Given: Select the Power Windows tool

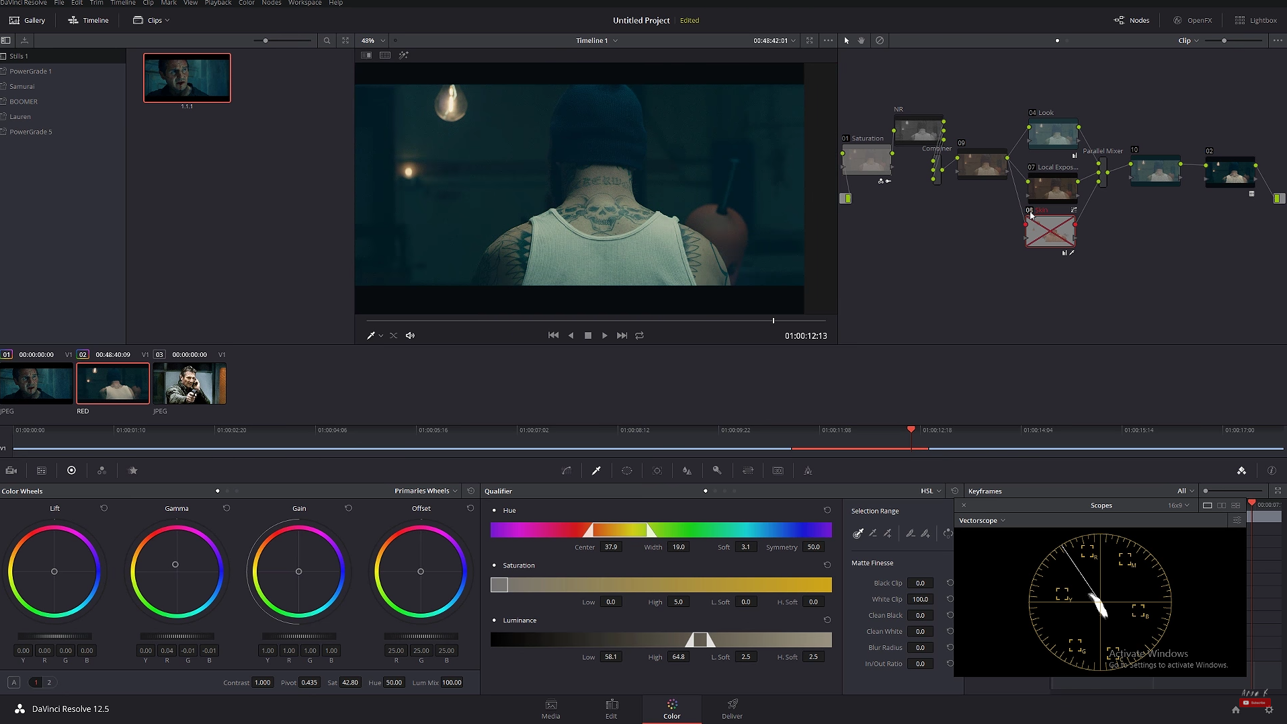Looking at the screenshot, I should point(626,471).
